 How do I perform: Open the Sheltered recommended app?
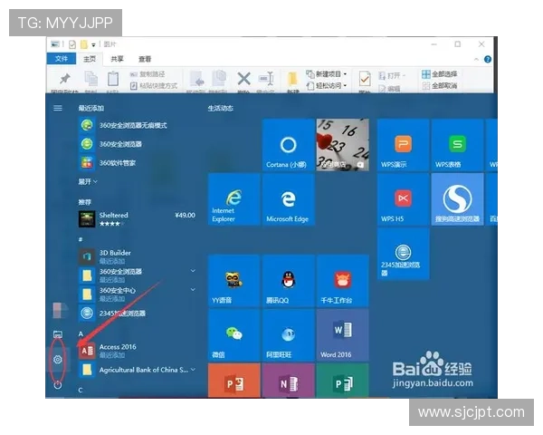137,219
